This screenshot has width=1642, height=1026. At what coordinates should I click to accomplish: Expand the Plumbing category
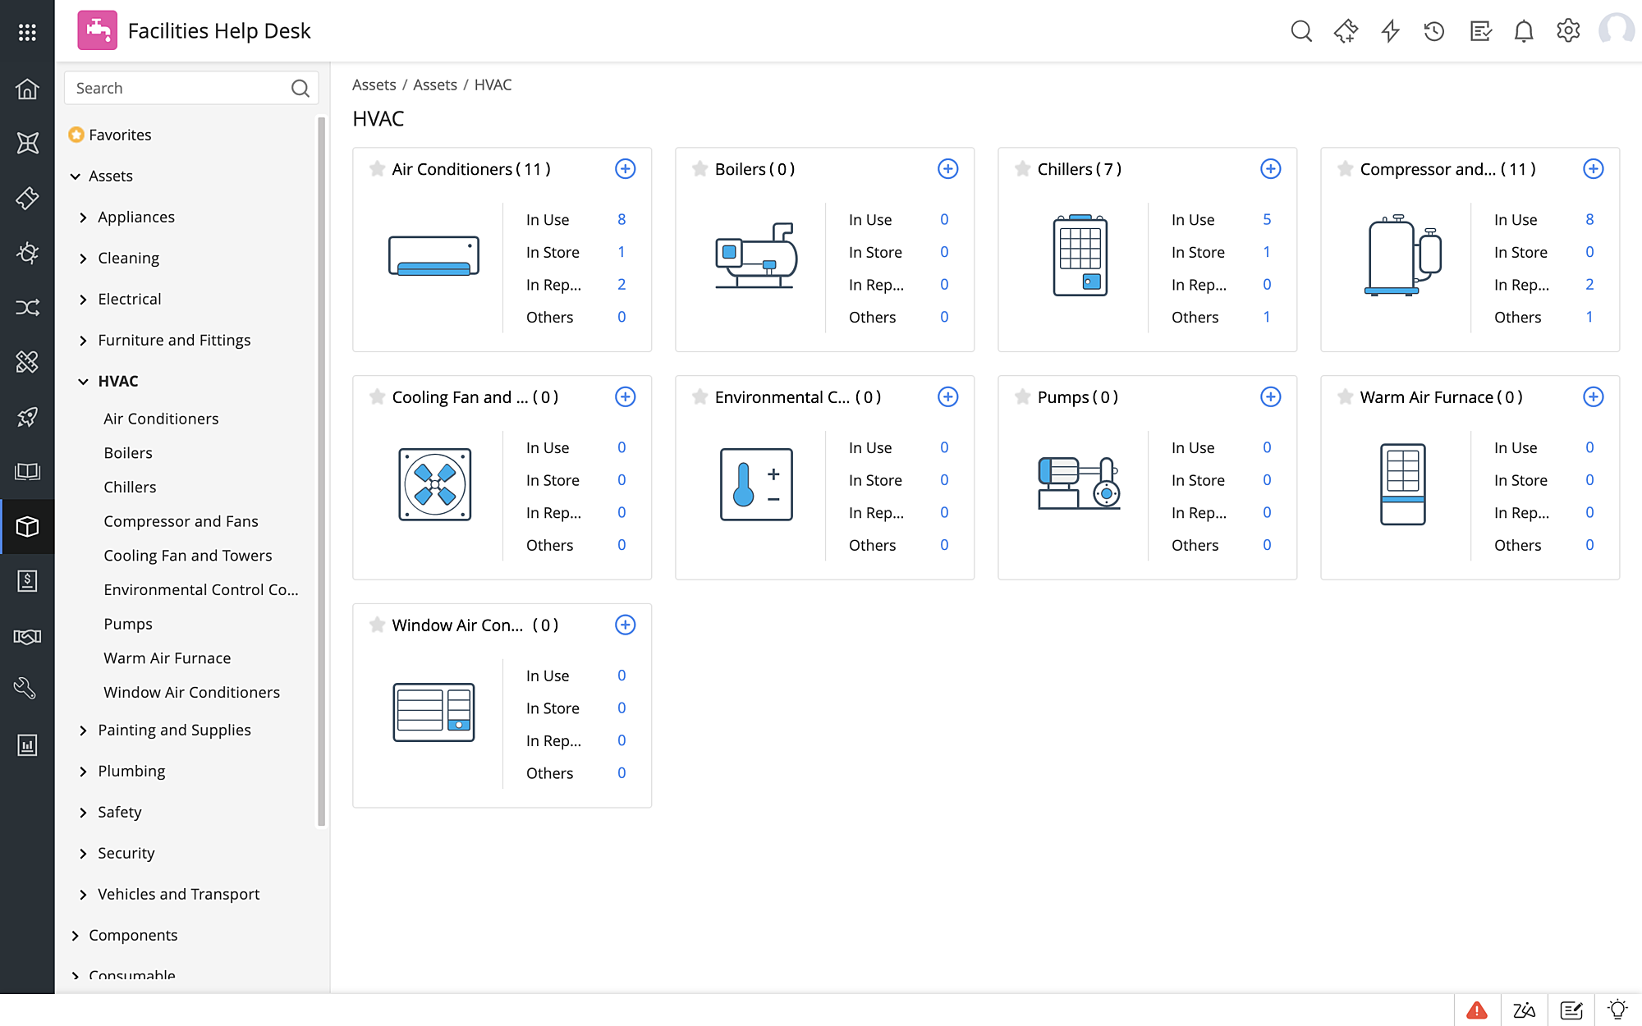pyautogui.click(x=83, y=772)
